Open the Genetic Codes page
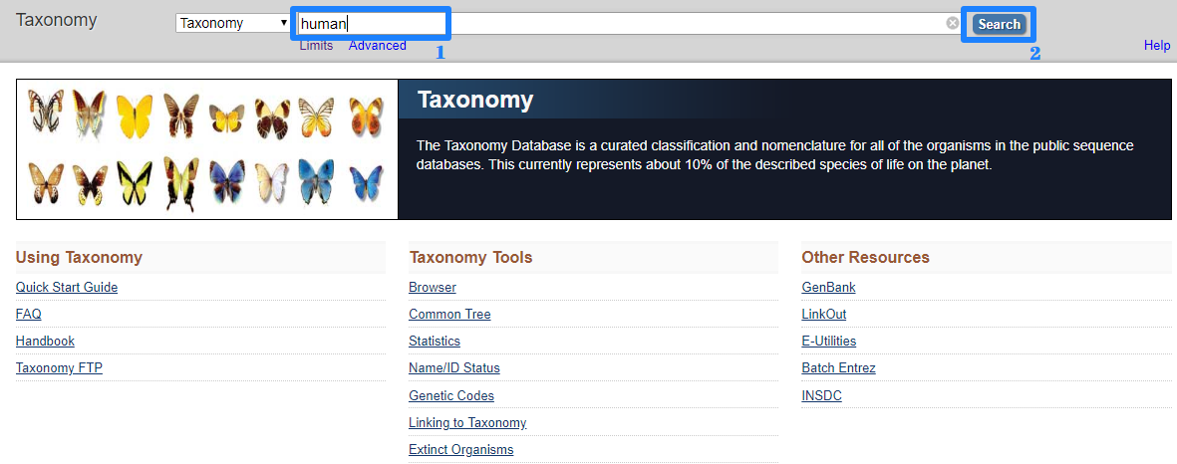This screenshot has width=1177, height=464. pos(451,395)
